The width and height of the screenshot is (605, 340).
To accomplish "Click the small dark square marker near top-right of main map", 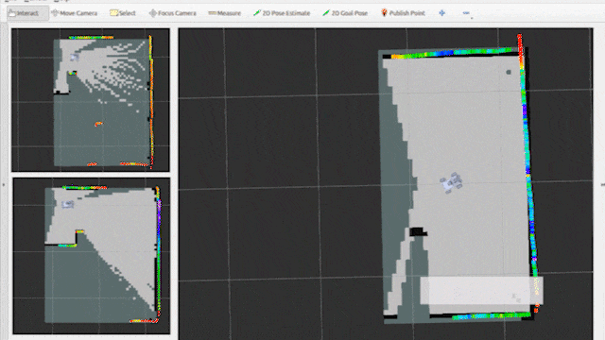I will point(509,72).
